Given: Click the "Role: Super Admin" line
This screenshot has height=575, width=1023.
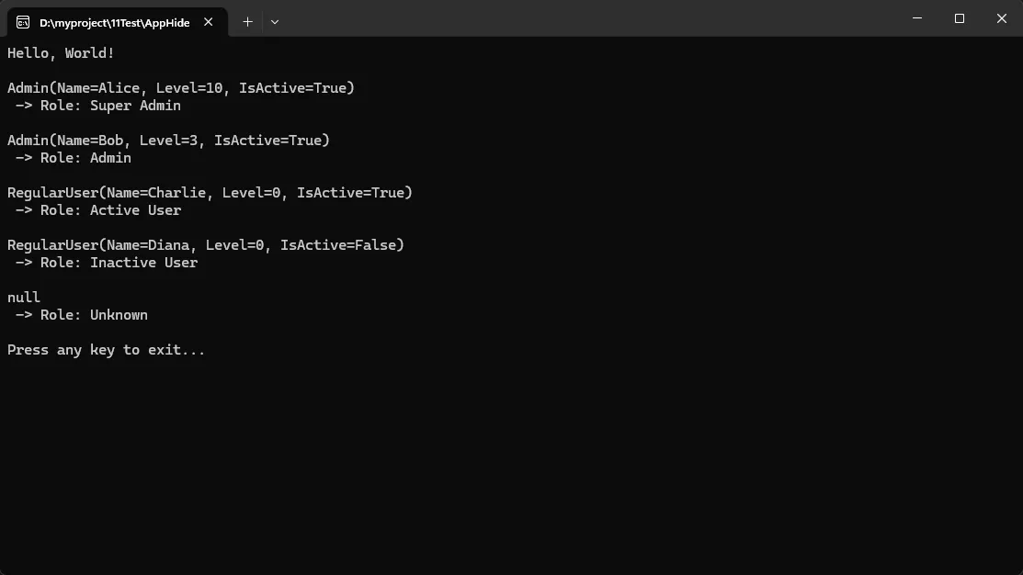Looking at the screenshot, I should pyautogui.click(x=98, y=106).
